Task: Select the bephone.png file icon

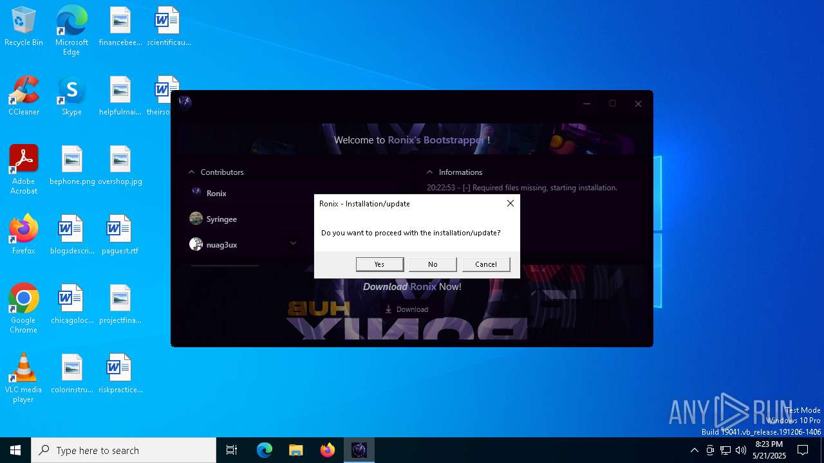Action: [x=71, y=166]
